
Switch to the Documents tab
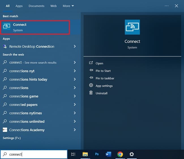(37, 6)
